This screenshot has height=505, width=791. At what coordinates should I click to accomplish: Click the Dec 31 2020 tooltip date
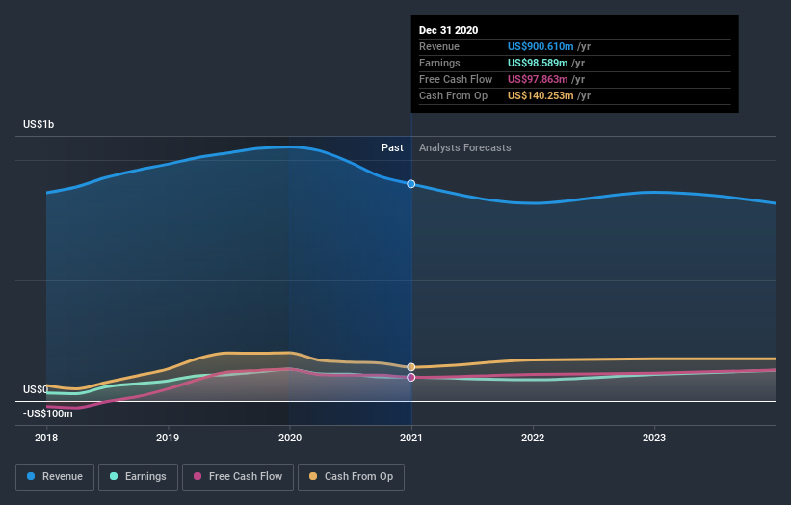[x=448, y=30]
